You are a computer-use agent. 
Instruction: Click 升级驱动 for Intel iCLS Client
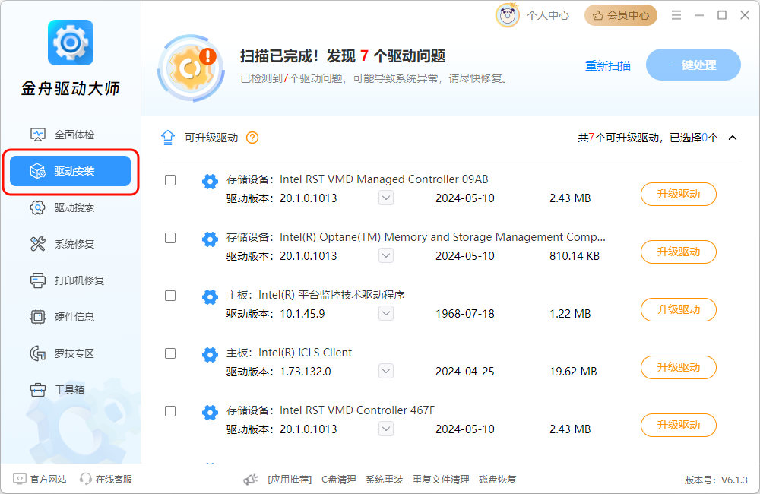point(678,367)
